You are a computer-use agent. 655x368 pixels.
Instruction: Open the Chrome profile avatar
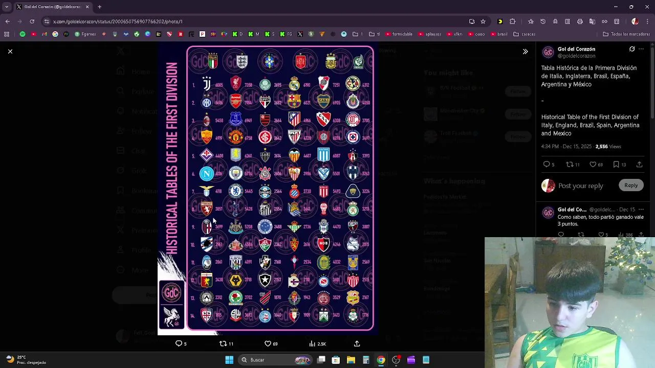pyautogui.click(x=635, y=21)
